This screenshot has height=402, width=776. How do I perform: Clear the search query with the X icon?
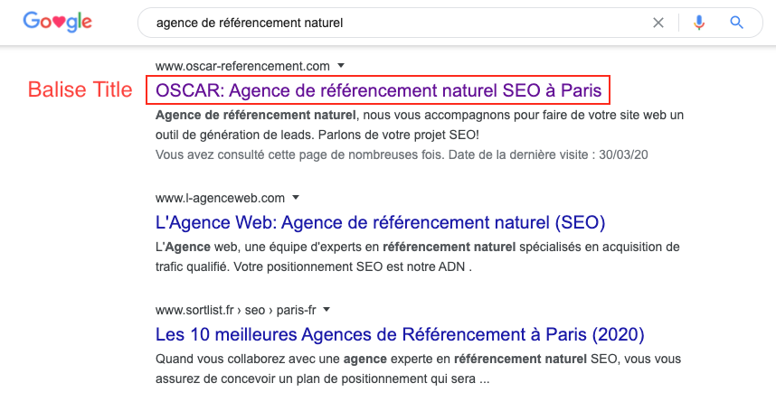(x=658, y=23)
